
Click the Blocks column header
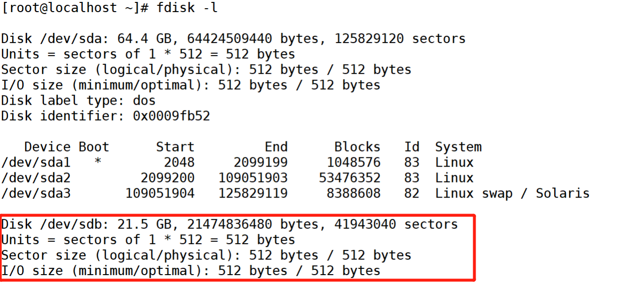point(357,147)
